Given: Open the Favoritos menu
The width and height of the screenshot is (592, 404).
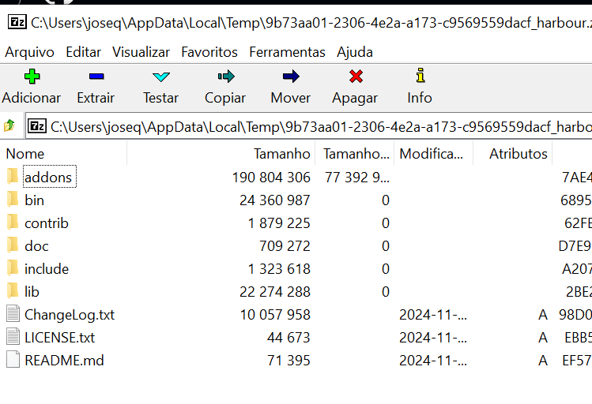Looking at the screenshot, I should click(209, 52).
